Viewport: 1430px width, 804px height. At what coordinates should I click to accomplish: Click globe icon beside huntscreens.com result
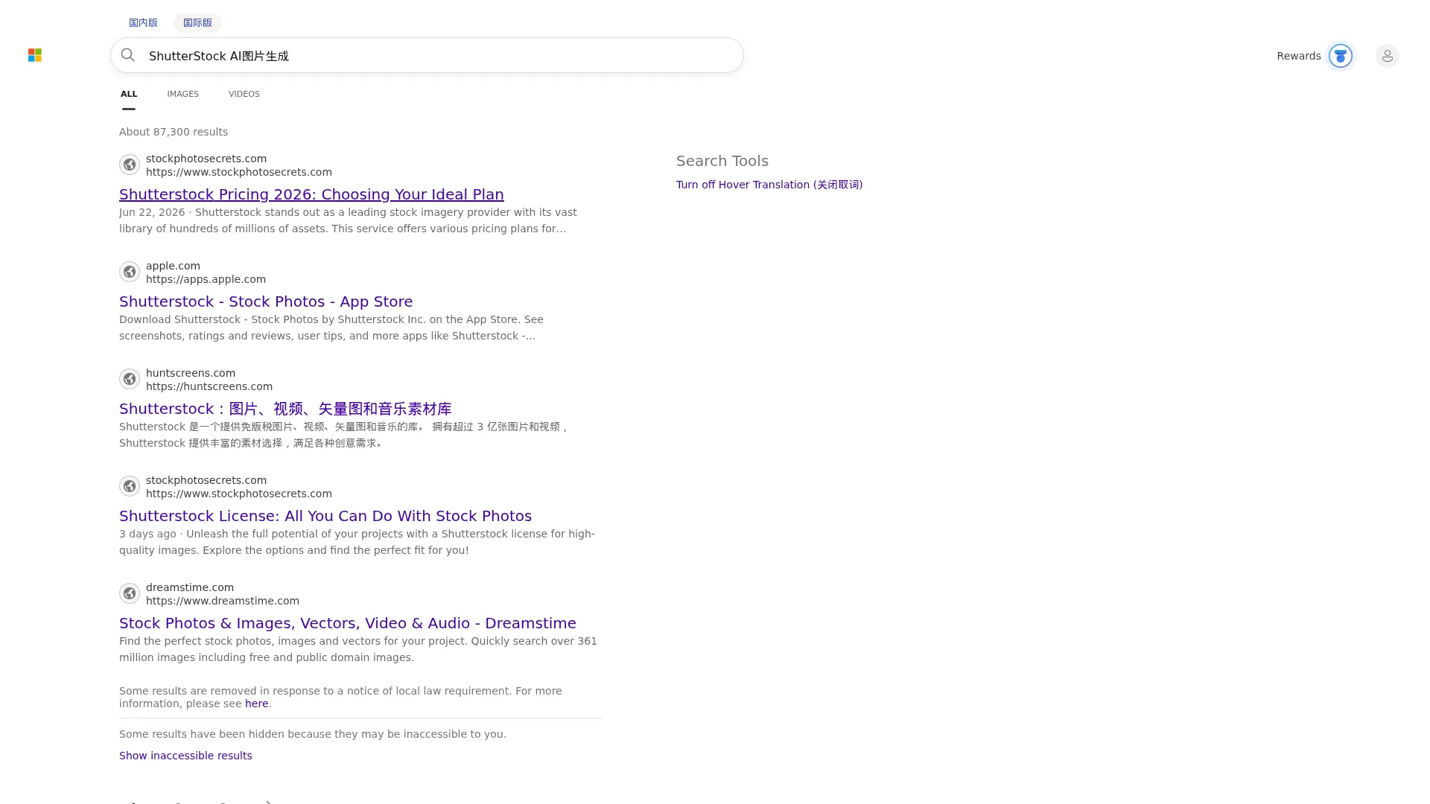click(x=130, y=379)
